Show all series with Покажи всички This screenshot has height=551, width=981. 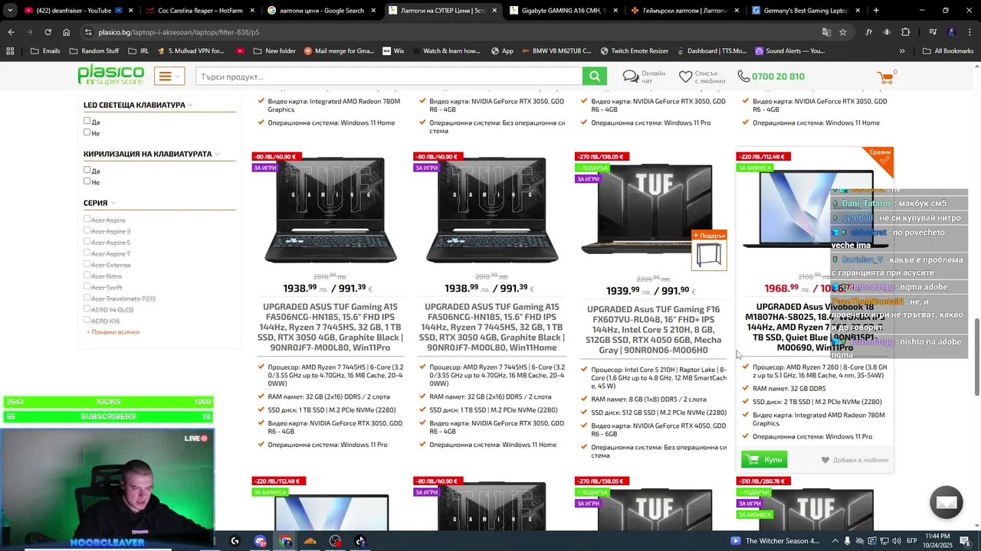coord(113,332)
